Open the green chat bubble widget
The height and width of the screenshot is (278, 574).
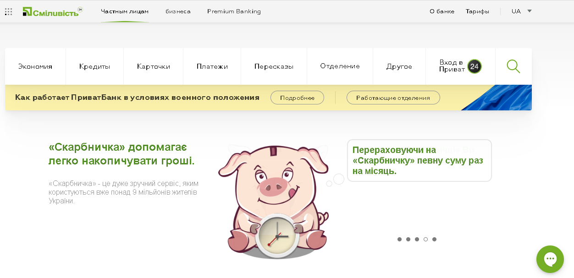[x=550, y=259]
